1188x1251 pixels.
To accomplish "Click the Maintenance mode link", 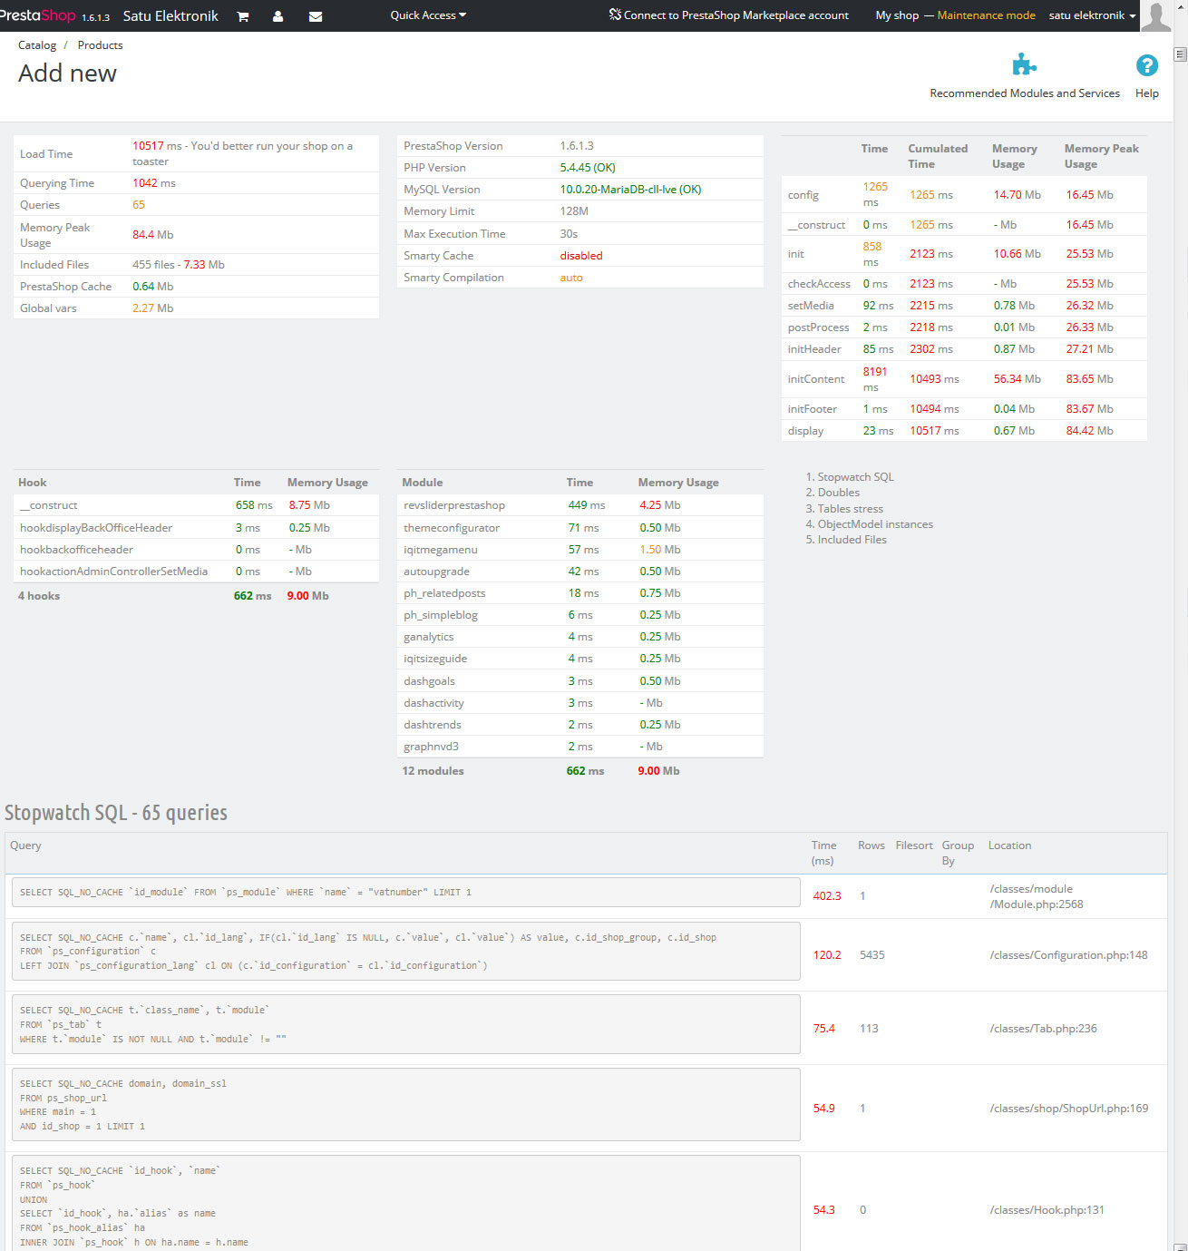I will 986,15.
